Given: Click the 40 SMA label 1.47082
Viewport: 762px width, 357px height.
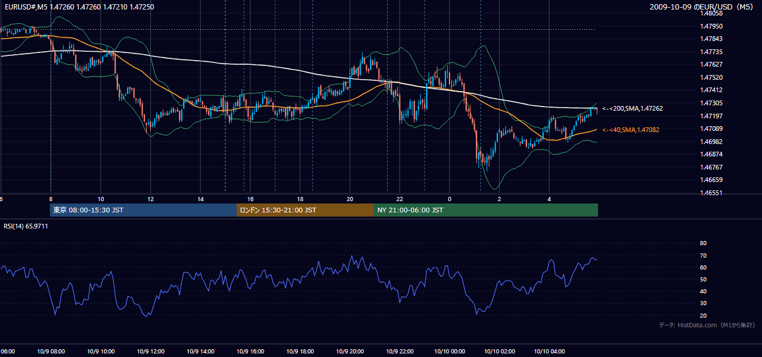Looking at the screenshot, I should click(631, 129).
